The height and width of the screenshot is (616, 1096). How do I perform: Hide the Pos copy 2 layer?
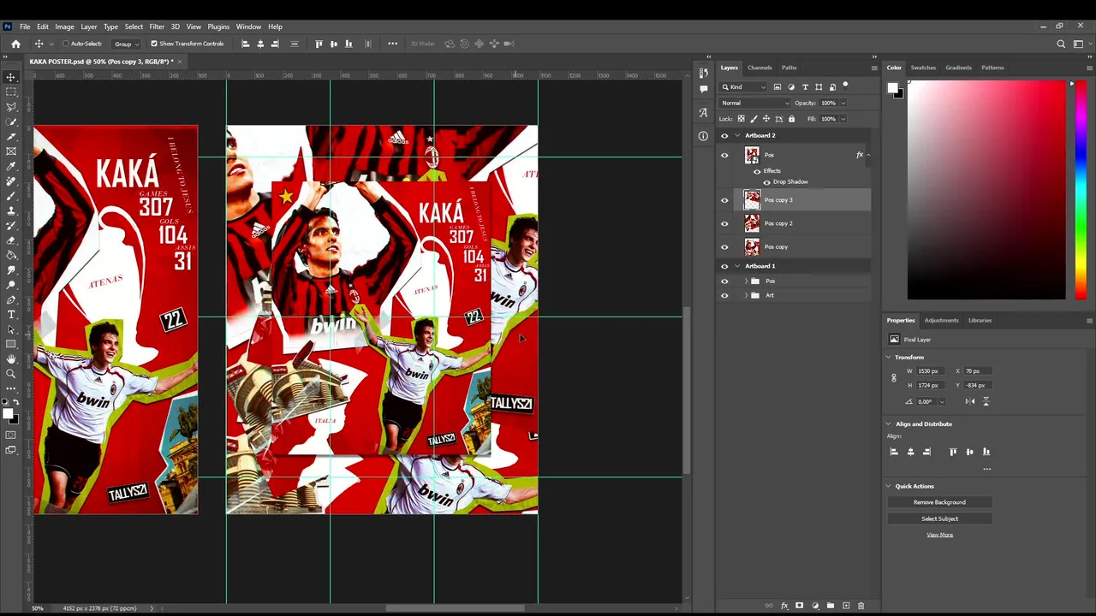coord(724,223)
